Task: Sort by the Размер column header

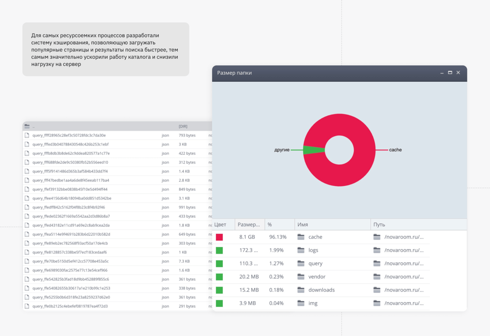Action: [250, 224]
